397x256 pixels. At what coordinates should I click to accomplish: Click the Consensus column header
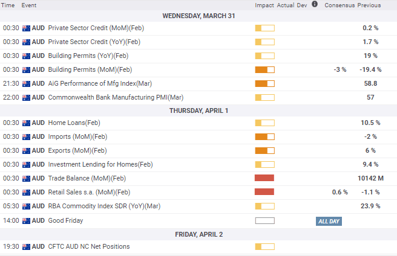pos(339,5)
